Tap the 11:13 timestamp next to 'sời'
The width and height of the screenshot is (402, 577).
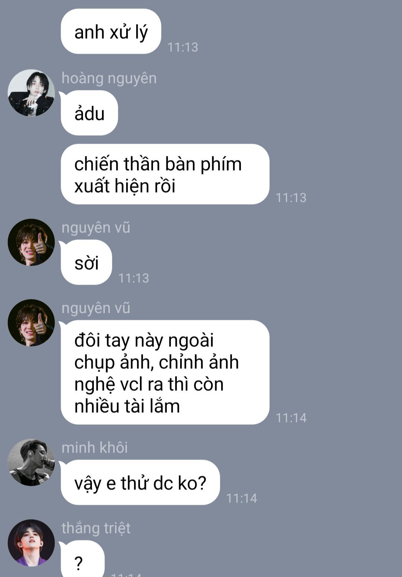[x=134, y=278]
